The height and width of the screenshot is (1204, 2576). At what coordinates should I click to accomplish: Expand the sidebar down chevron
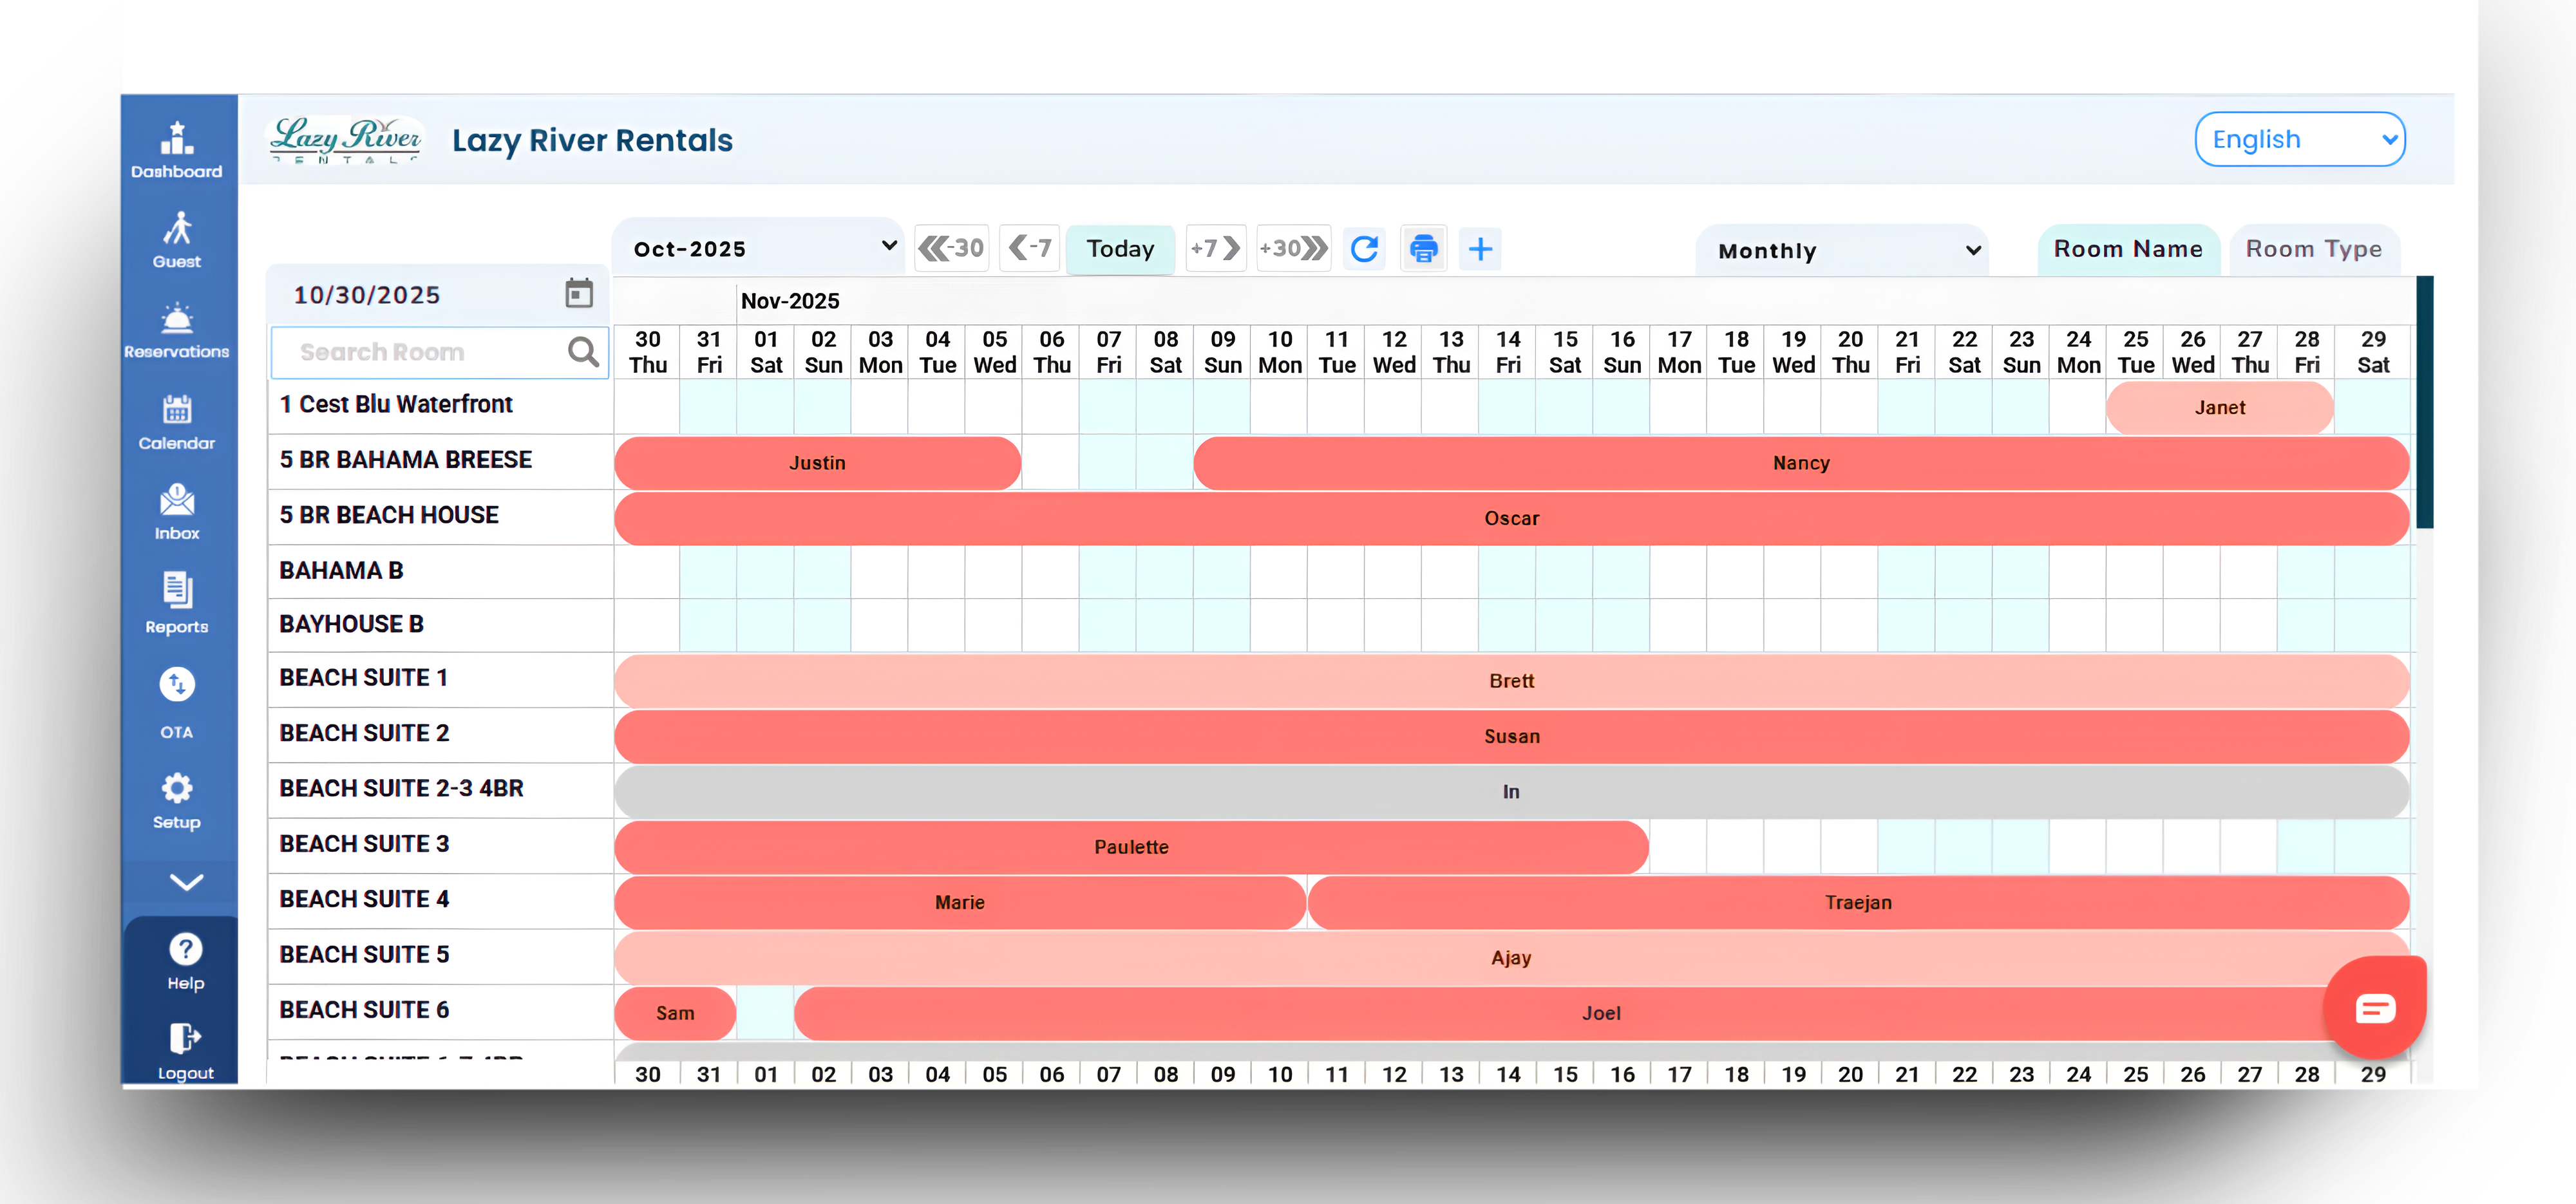(186, 882)
